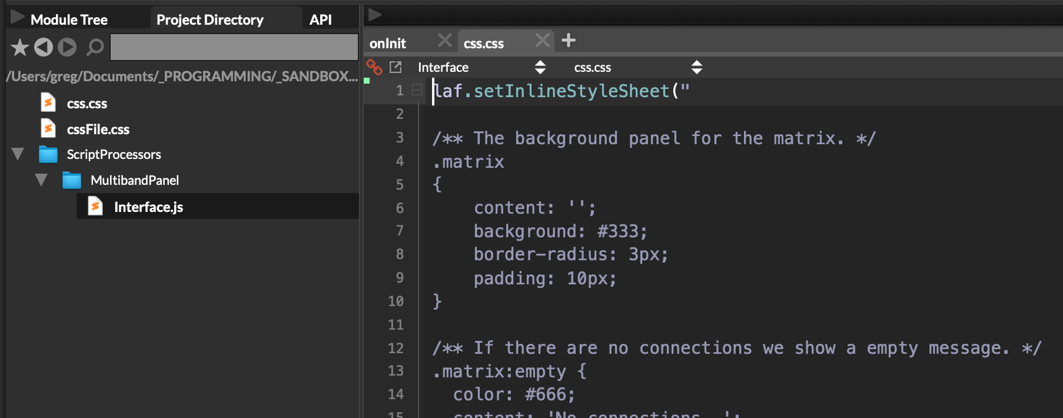The width and height of the screenshot is (1063, 418).
Task: Open Interface.js in the file tree
Action: pos(148,207)
